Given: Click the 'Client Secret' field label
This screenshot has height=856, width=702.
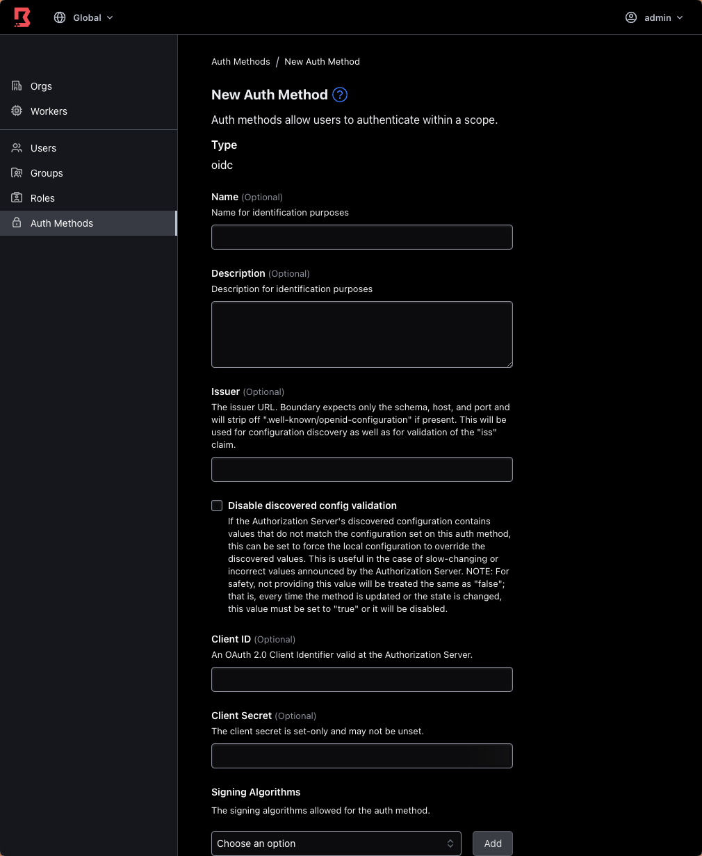Looking at the screenshot, I should click(242, 716).
